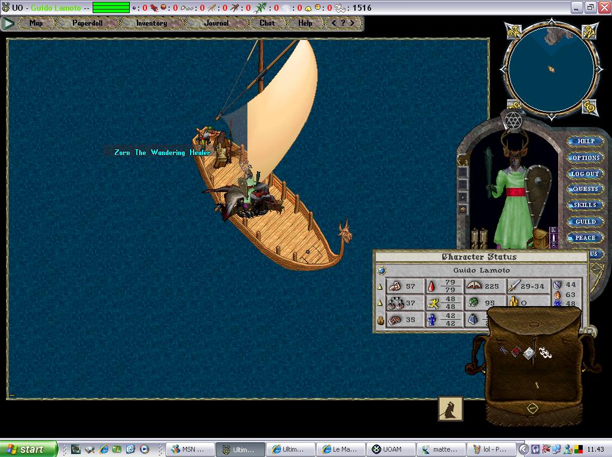Collapse the menu bar with the green arrow
Image resolution: width=612 pixels, height=457 pixels.
tap(8, 23)
